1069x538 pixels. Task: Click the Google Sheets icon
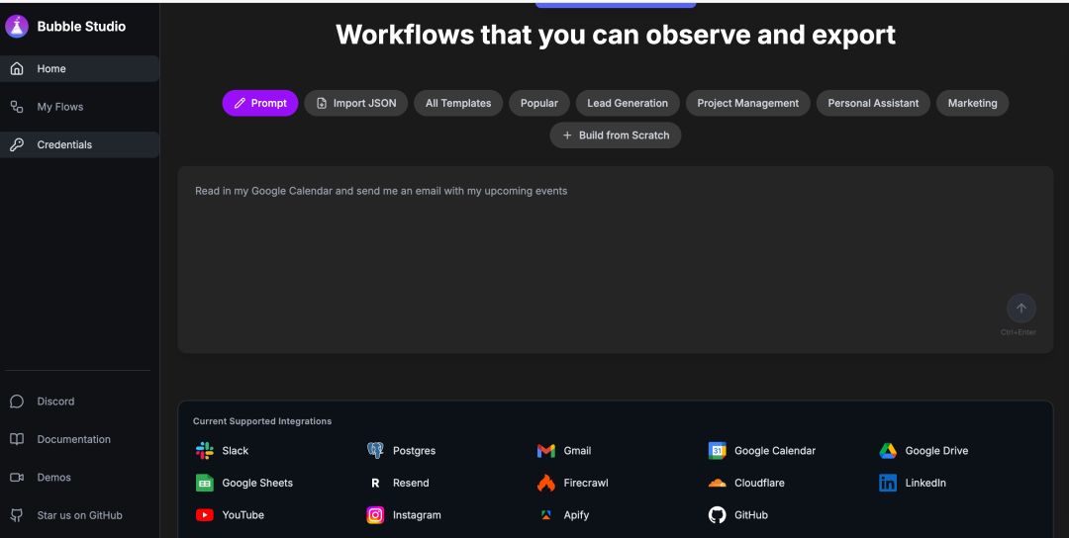(205, 483)
